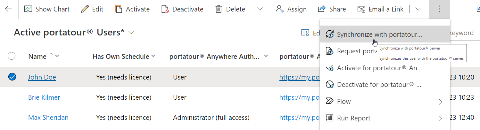Click the Assign person icon

point(280,9)
